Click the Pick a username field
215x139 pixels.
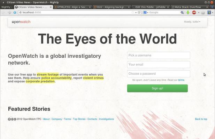pos(159,55)
